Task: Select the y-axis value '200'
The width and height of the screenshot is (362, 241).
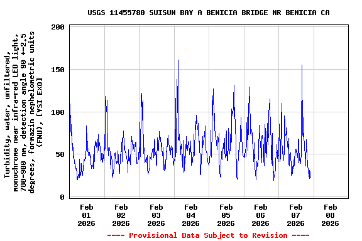Action: coord(58,27)
